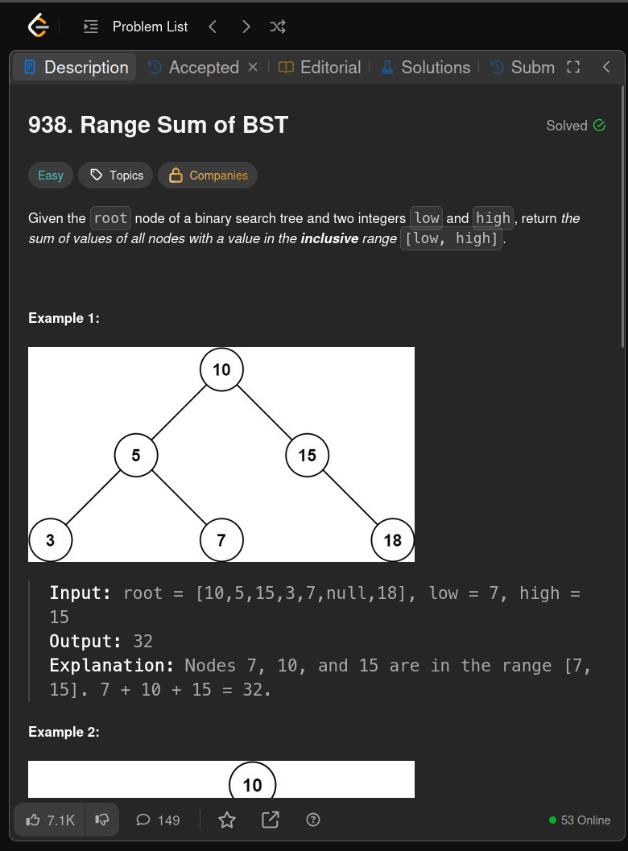Screen dimensions: 628x851
Task: Go to next problem arrow
Action: [x=246, y=27]
